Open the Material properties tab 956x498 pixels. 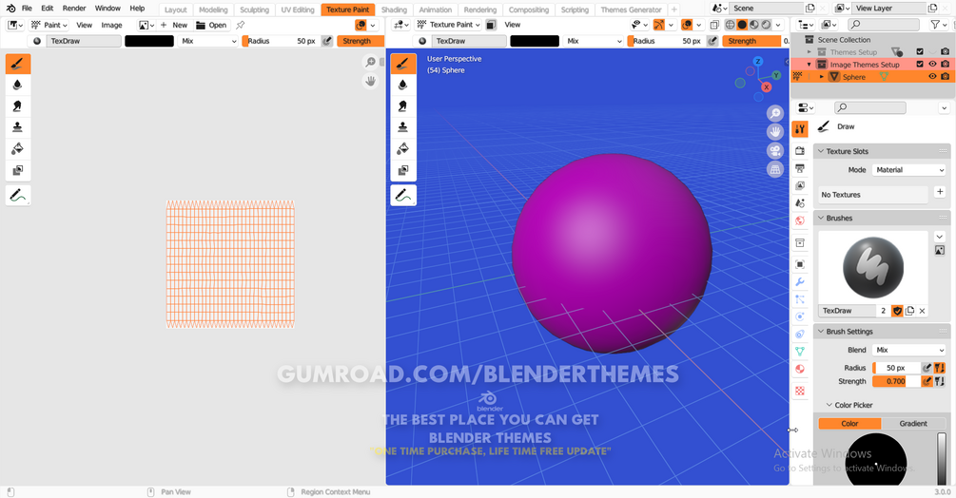[801, 369]
